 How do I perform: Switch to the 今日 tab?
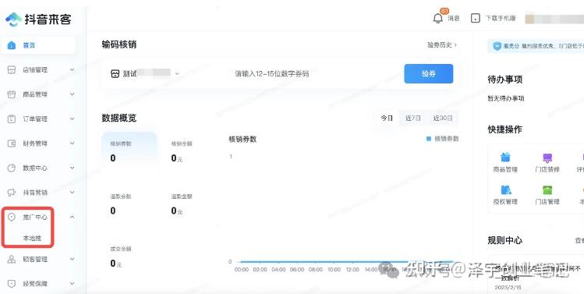[387, 118]
